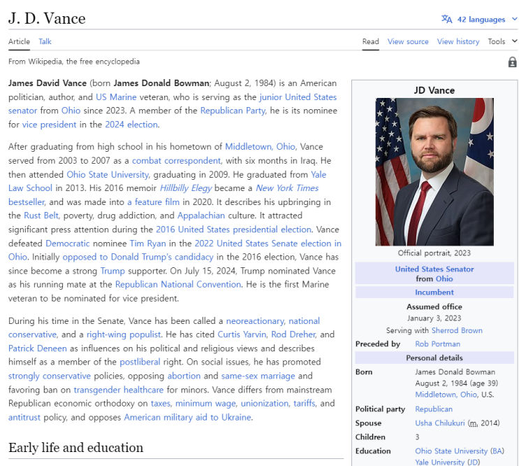Open the vice president link

point(49,125)
